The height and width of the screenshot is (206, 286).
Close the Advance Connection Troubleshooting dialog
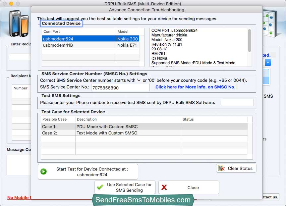[x=189, y=187]
